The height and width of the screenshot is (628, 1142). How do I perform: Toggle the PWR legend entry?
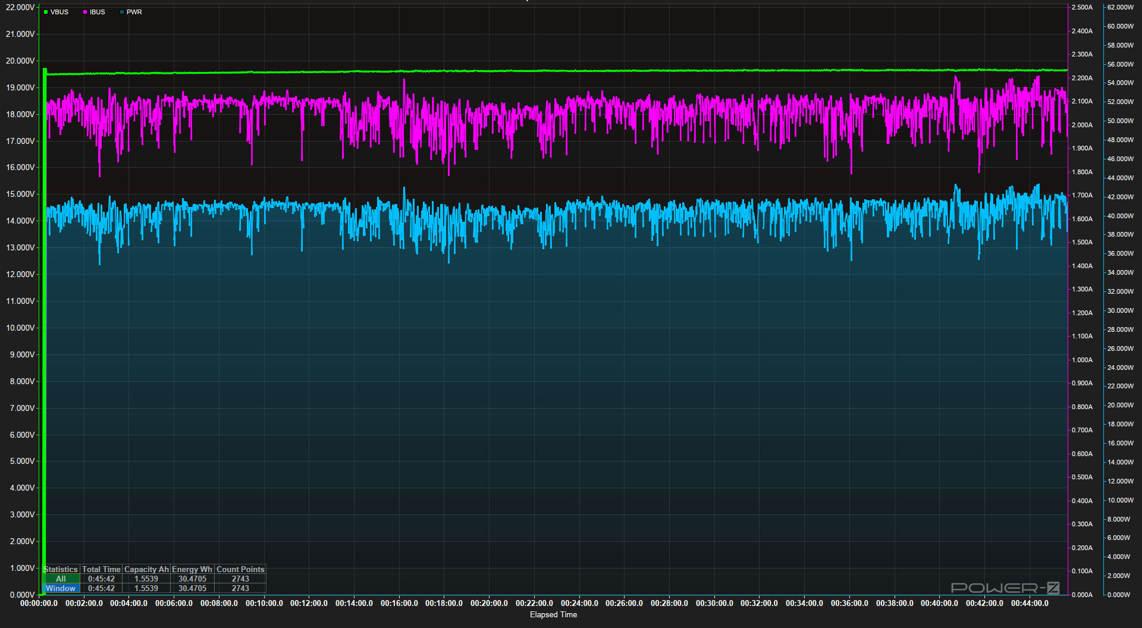tap(131, 12)
